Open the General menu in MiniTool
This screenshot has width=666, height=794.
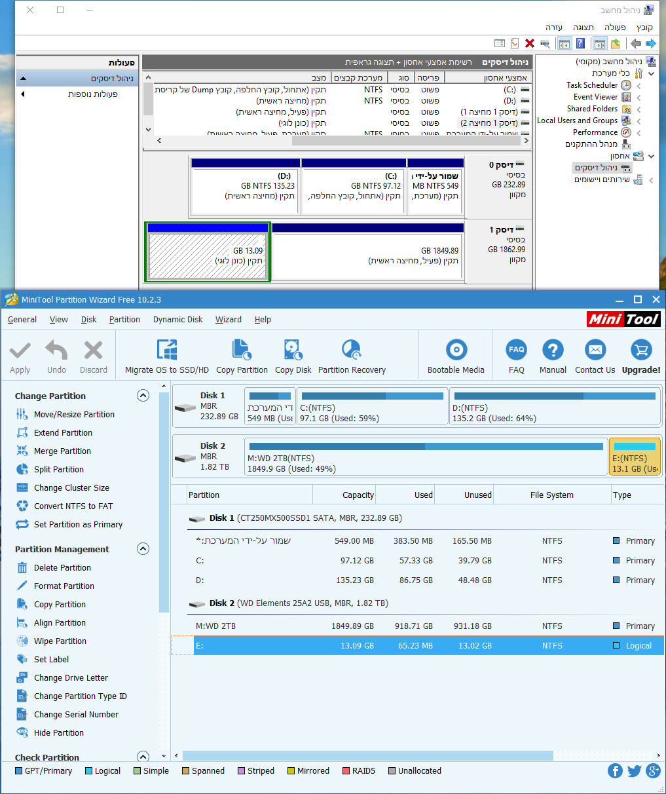click(x=22, y=320)
